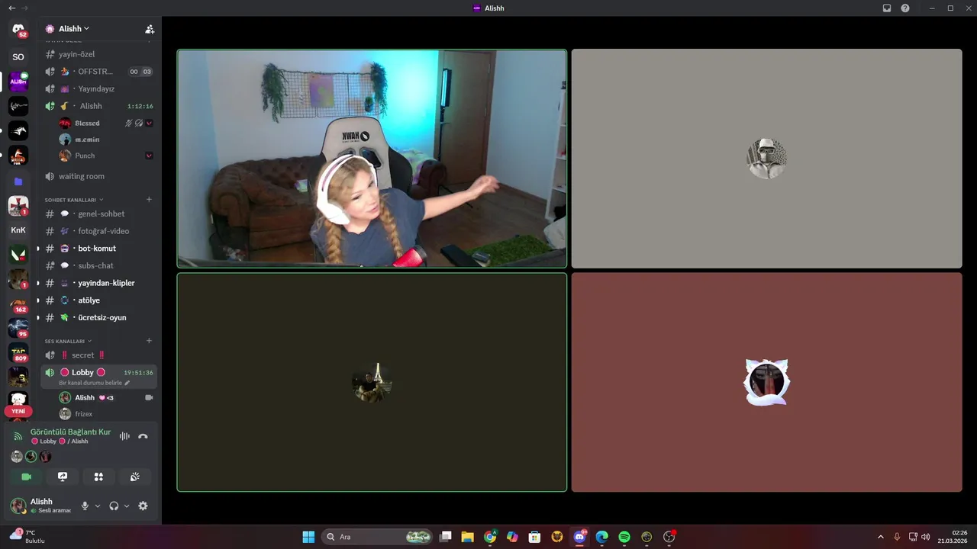Open the Microsoft Store taskbar icon
This screenshot has width=977, height=549.
[x=534, y=537]
